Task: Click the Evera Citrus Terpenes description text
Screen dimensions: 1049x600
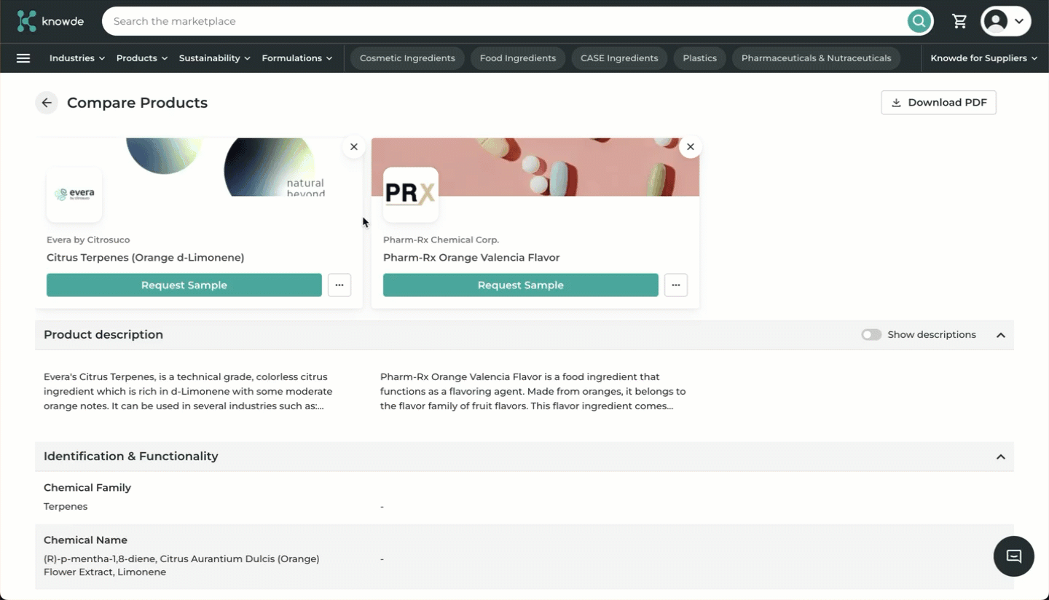Action: point(188,392)
